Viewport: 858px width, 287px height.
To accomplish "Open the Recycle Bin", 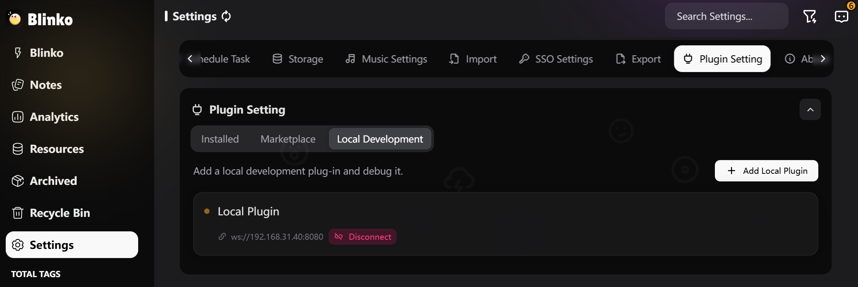I will [x=72, y=213].
